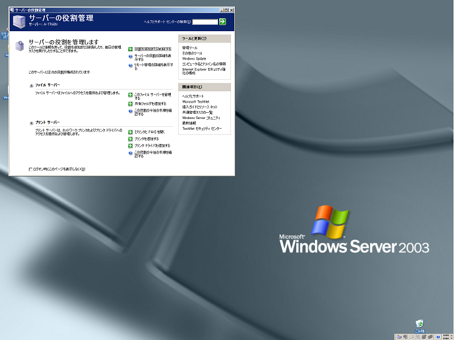
Task: Click KANA indicator on the language bar
Action: coord(446,338)
